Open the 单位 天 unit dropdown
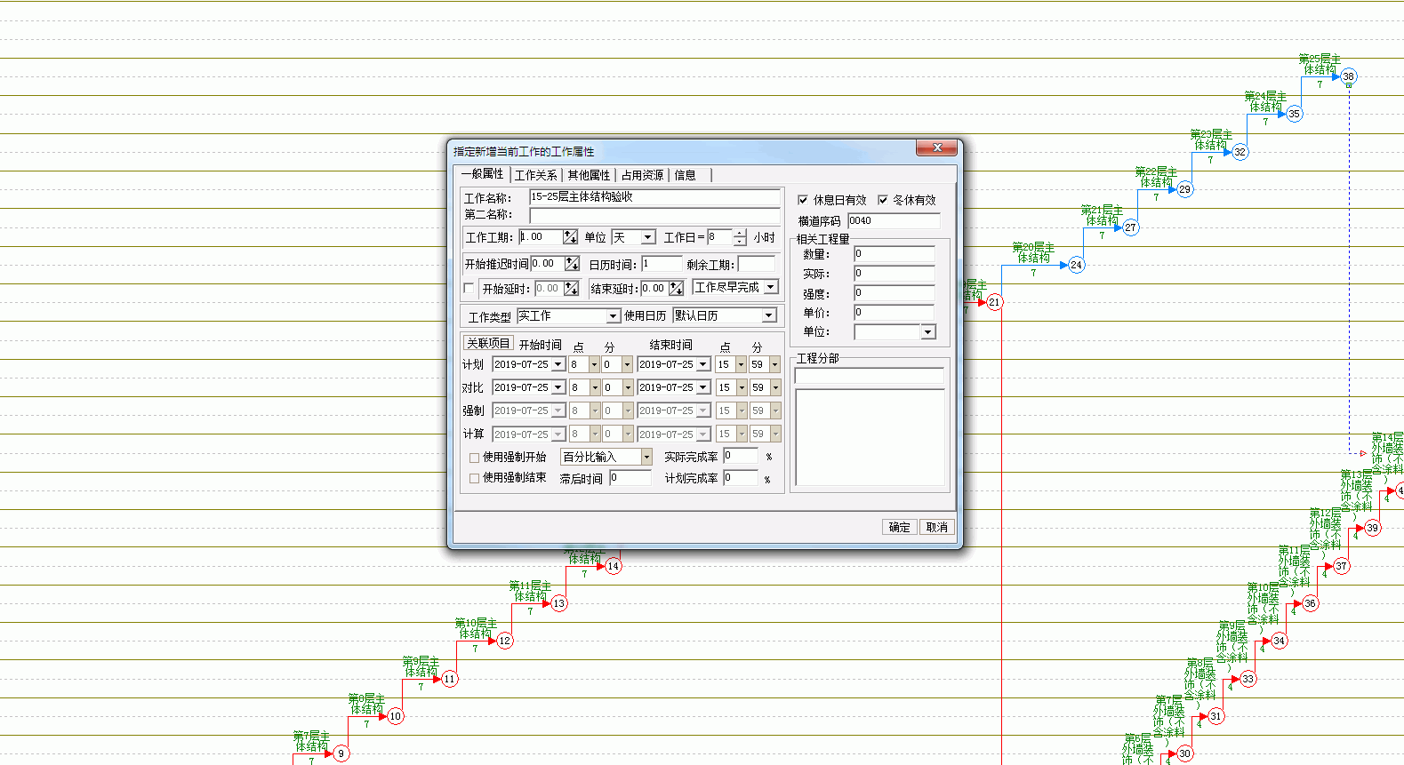1404x765 pixels. (648, 237)
